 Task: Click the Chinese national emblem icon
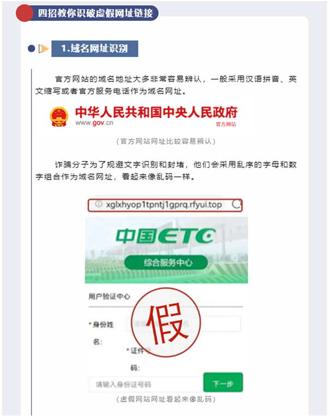[59, 117]
